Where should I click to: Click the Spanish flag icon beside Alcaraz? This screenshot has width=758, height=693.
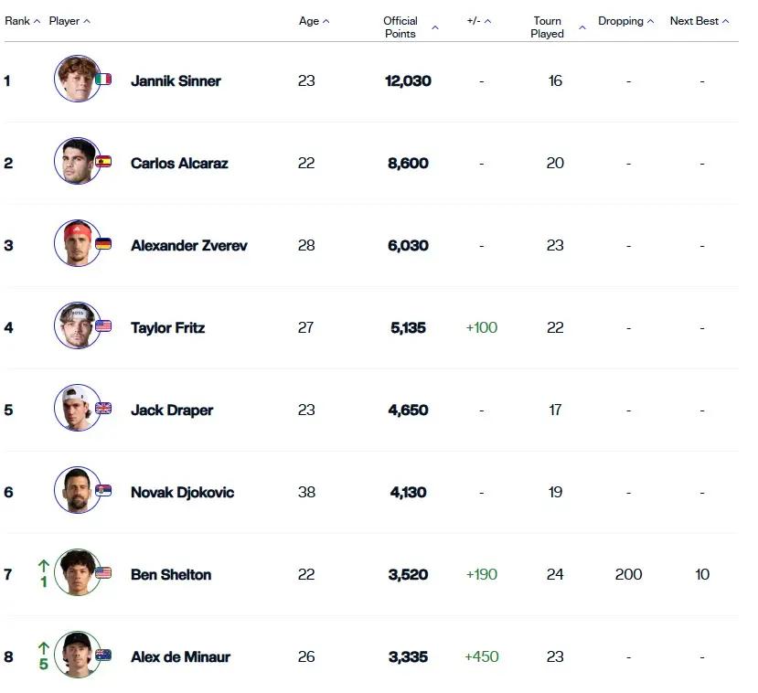tap(103, 162)
